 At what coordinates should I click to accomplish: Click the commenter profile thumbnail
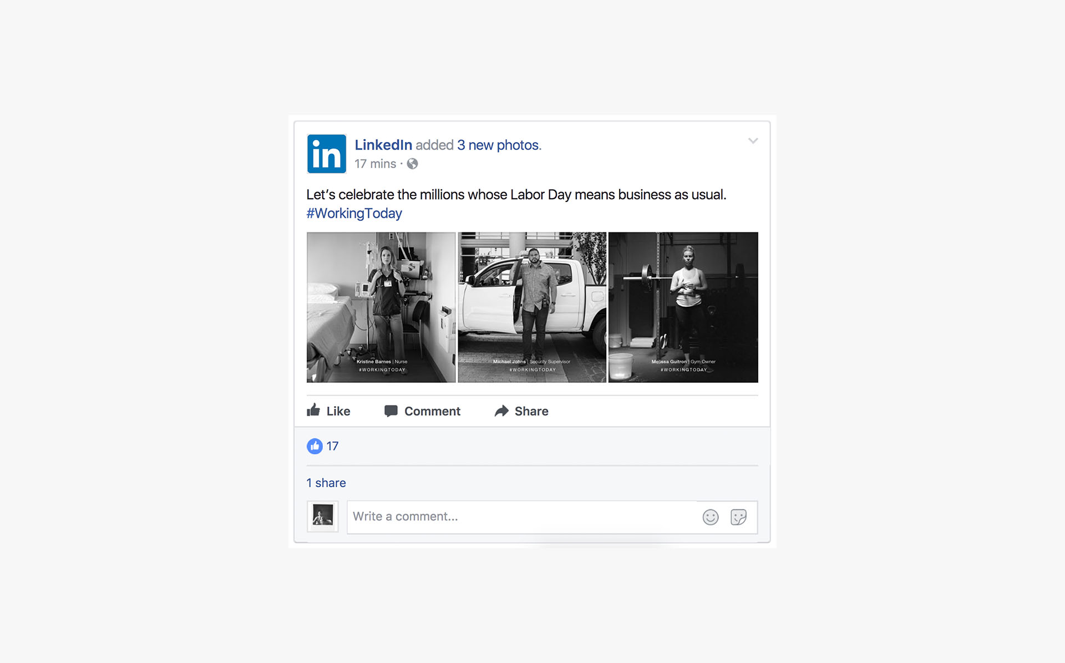323,516
